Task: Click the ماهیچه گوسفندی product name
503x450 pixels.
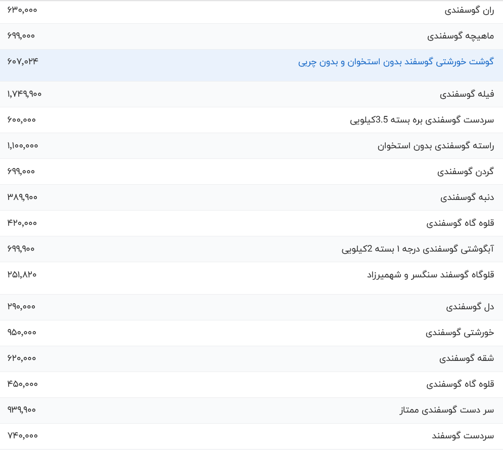Action: pos(461,36)
